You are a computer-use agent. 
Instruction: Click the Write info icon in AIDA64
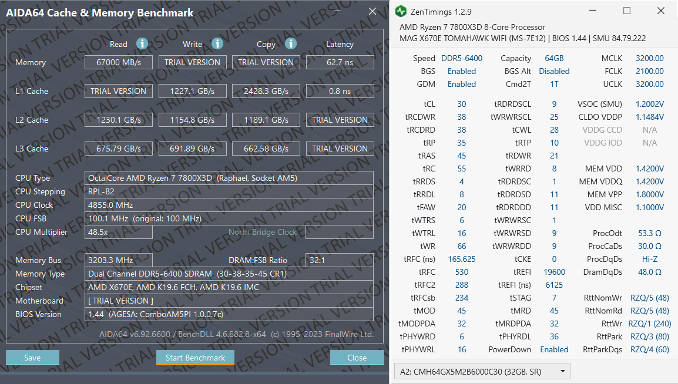point(217,43)
